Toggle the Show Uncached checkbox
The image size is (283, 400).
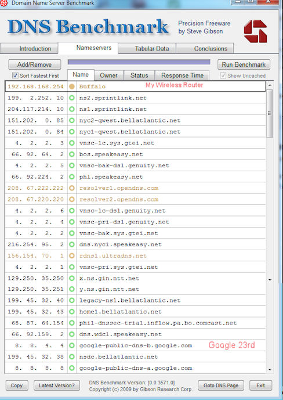pos(223,75)
